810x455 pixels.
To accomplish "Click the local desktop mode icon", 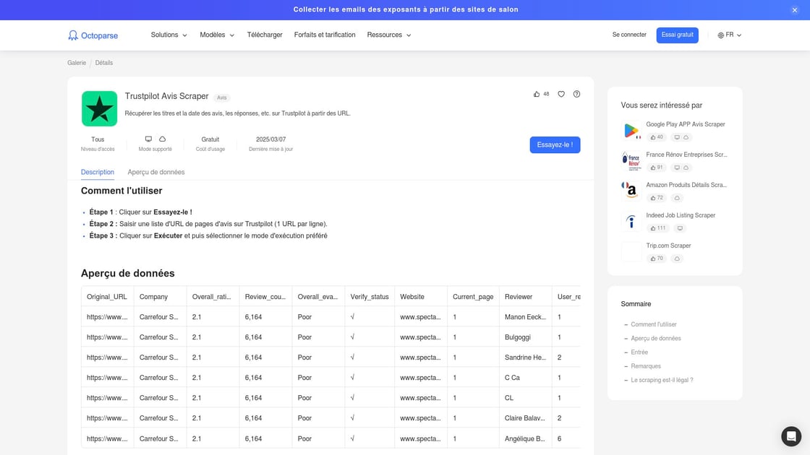I will click(x=148, y=139).
